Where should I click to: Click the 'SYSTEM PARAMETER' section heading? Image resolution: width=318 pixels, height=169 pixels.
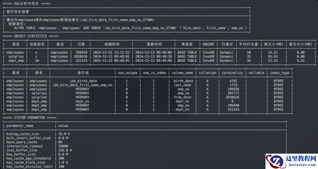30,118
